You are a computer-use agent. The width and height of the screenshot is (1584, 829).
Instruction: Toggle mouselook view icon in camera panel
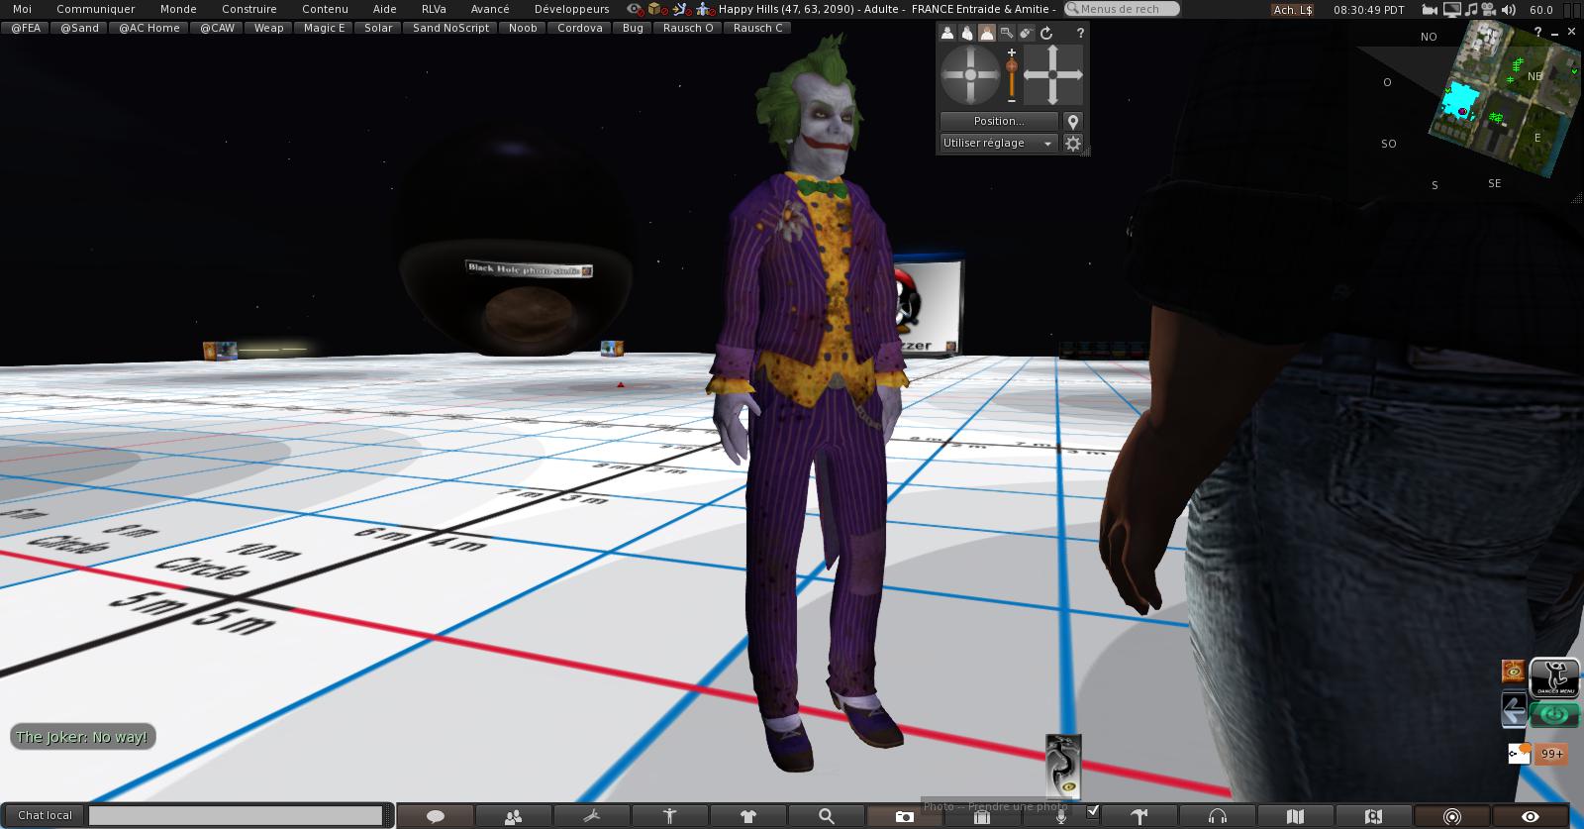pyautogui.click(x=1027, y=33)
